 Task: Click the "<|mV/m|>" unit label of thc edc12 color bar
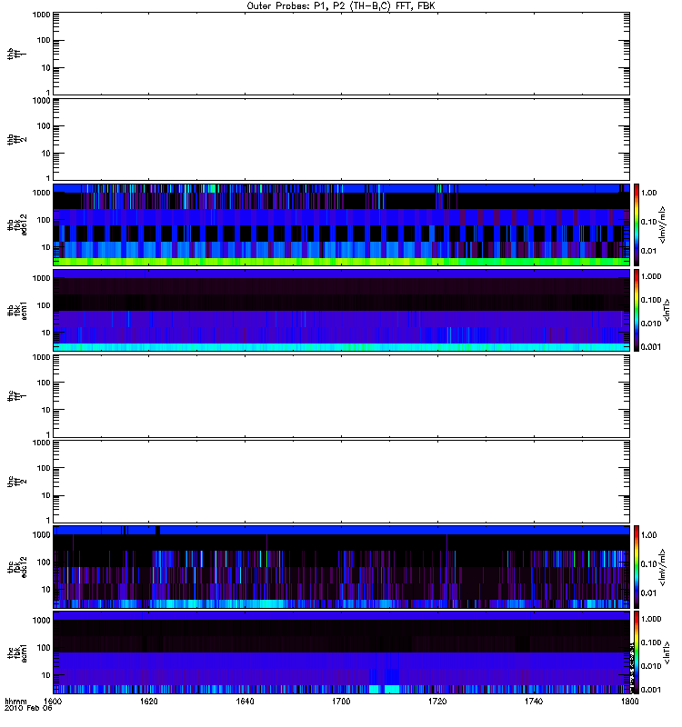coord(663,567)
